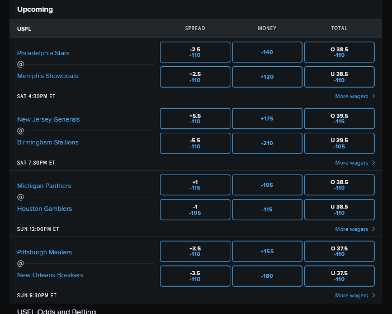Choose Under 39.5 total at -105
The width and height of the screenshot is (392, 314).
coord(339,143)
